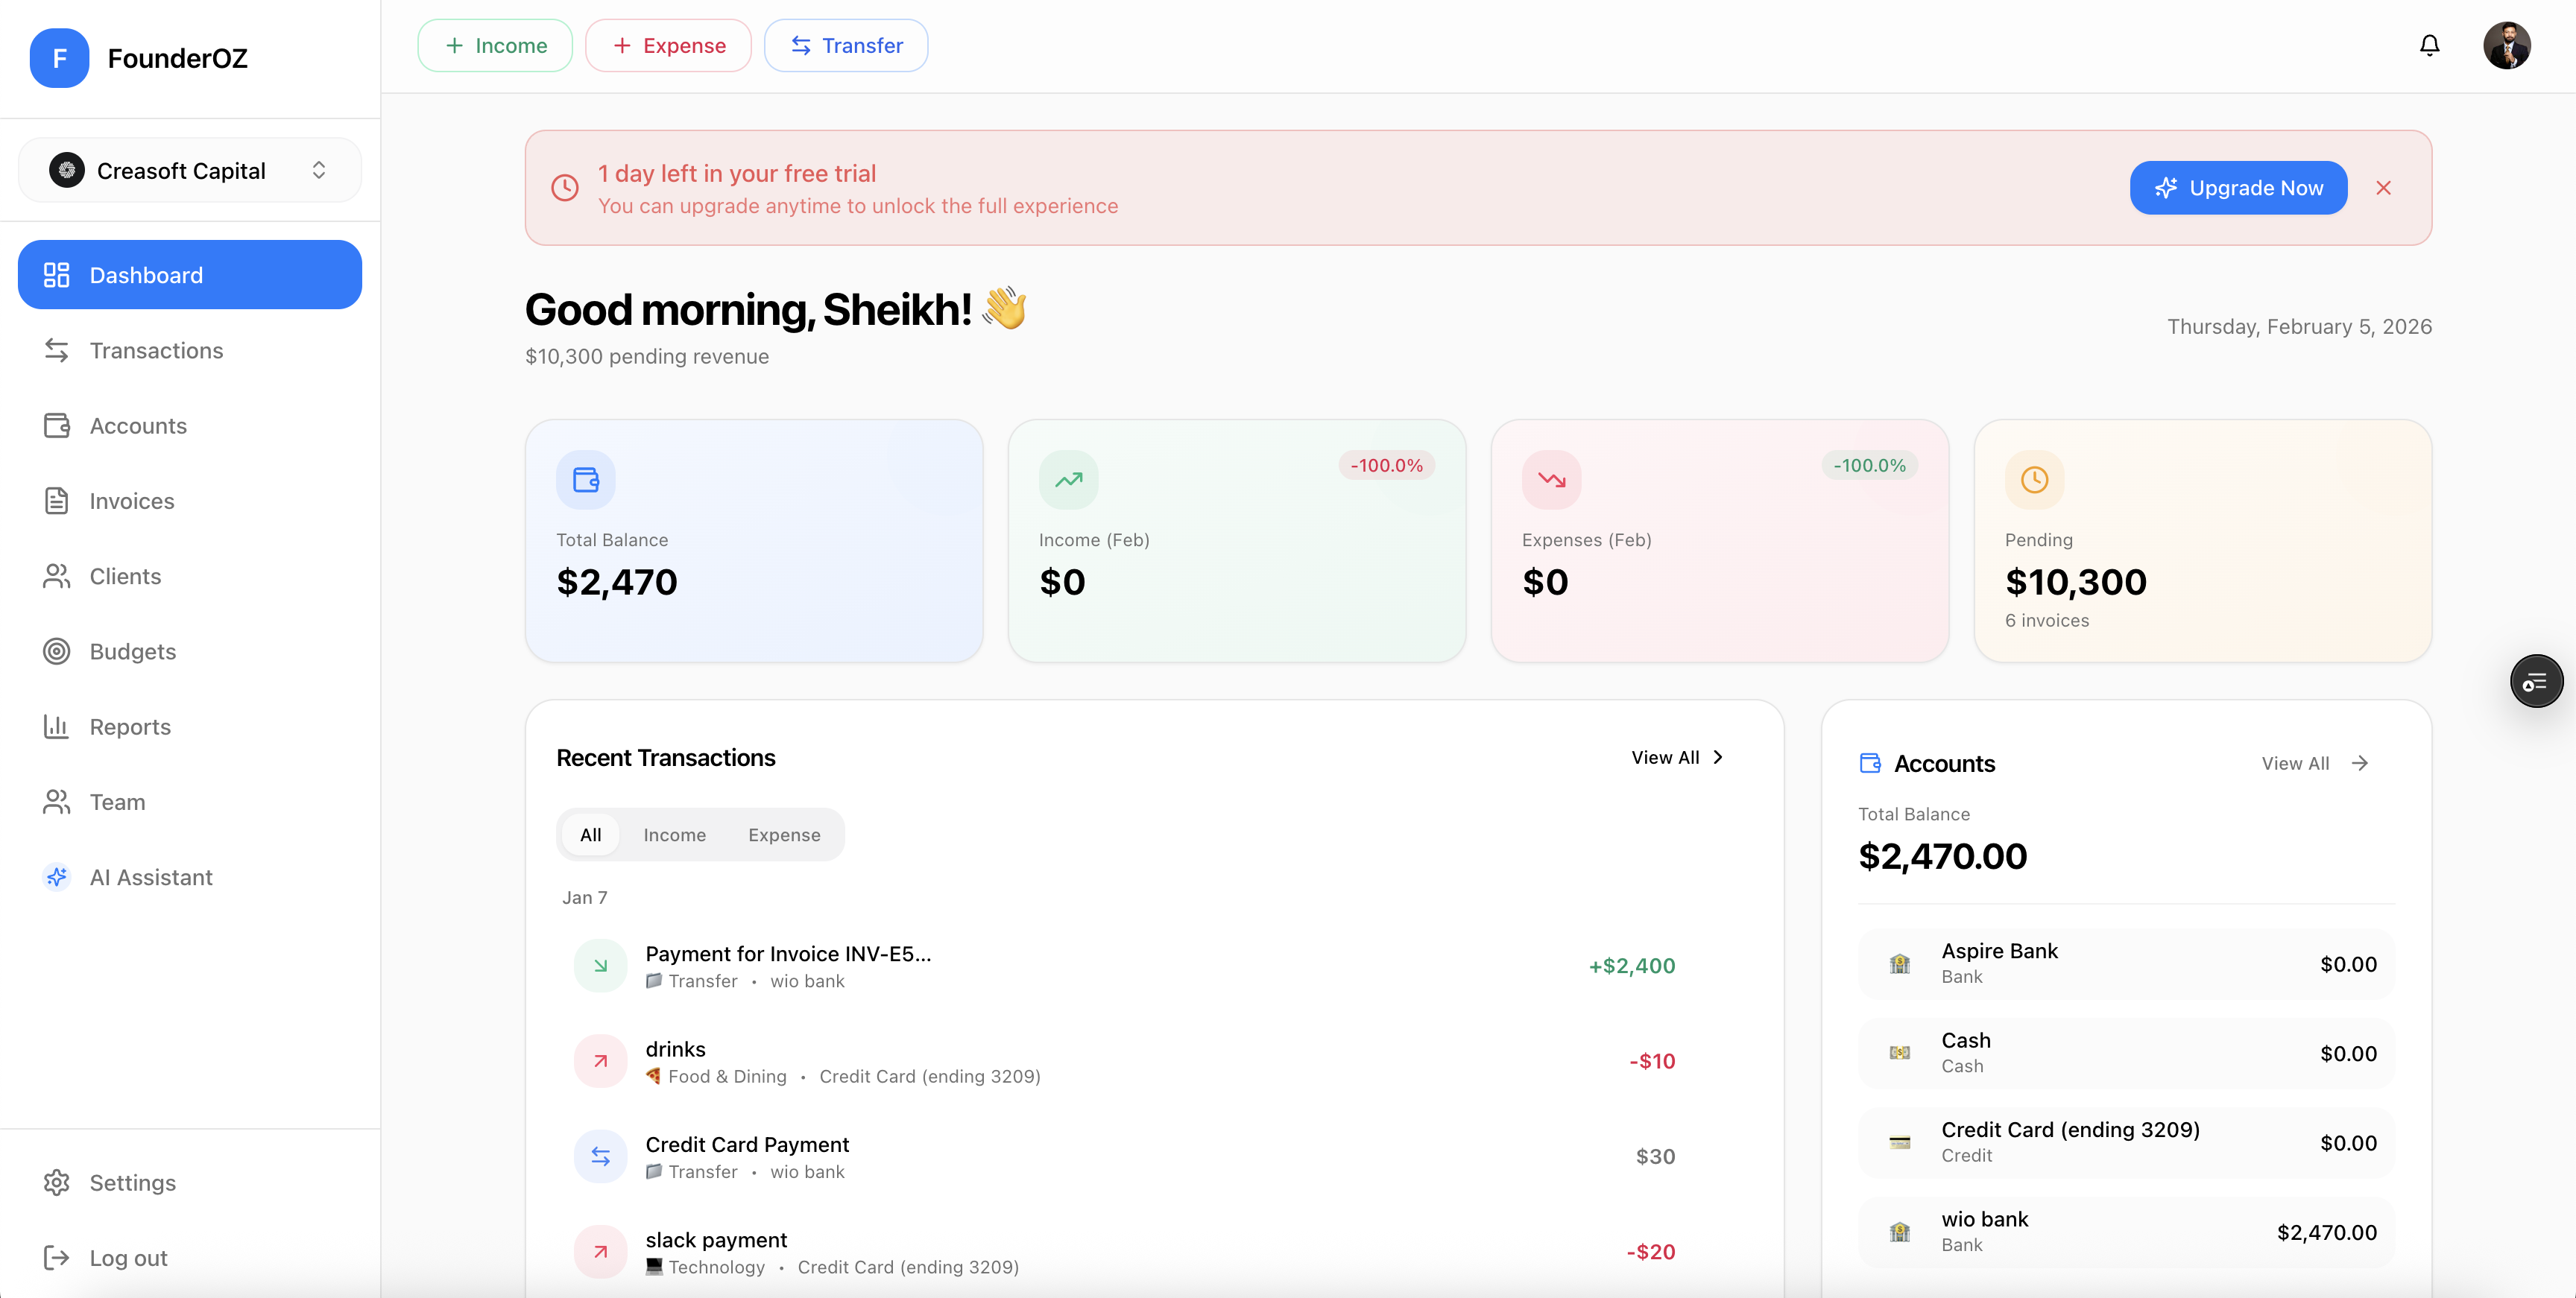Click the notification bell icon
This screenshot has width=2576, height=1298.
coord(2429,45)
